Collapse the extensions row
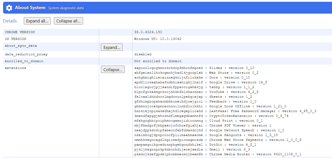This screenshot has width=332, height=158. coord(113,69)
